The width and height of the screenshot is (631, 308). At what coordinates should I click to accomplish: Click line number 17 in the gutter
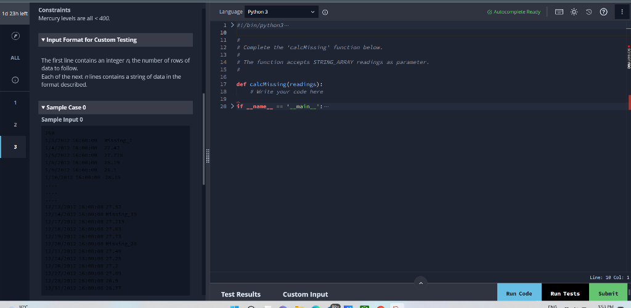[x=223, y=84]
